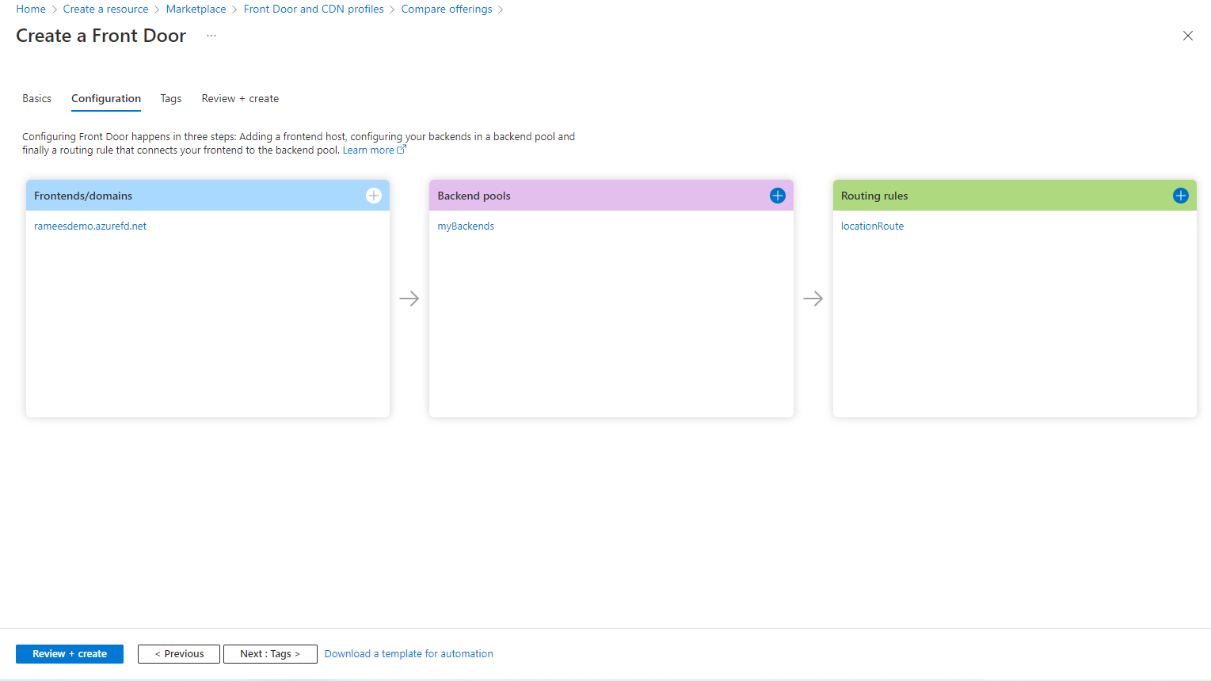The height and width of the screenshot is (681, 1211).
Task: Go back with the Previous button
Action: [179, 654]
